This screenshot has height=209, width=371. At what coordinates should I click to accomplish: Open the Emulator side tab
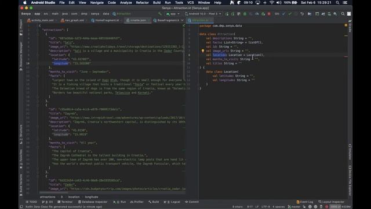350,152
